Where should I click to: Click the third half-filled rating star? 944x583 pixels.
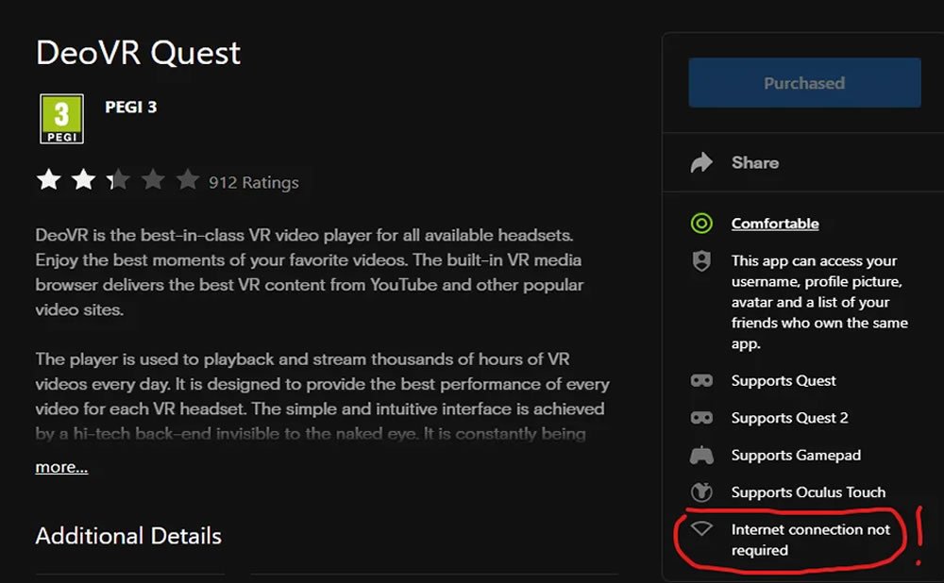[118, 179]
